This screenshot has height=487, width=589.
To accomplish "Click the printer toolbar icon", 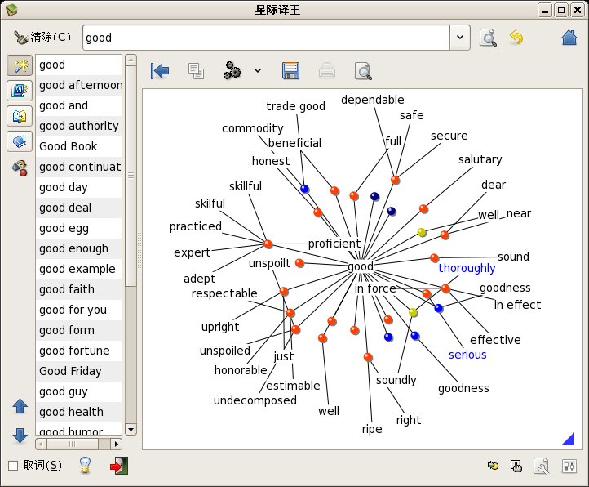I will (327, 71).
